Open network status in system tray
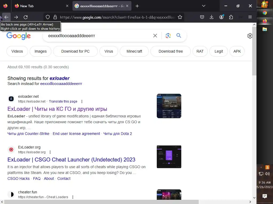Viewport: 273px width, 204px height. (x=261, y=174)
